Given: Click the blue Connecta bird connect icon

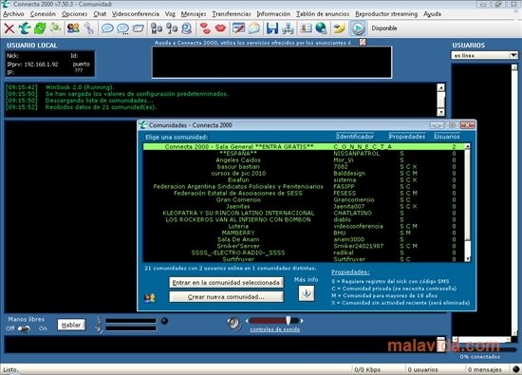Looking at the screenshot, I should [25, 28].
